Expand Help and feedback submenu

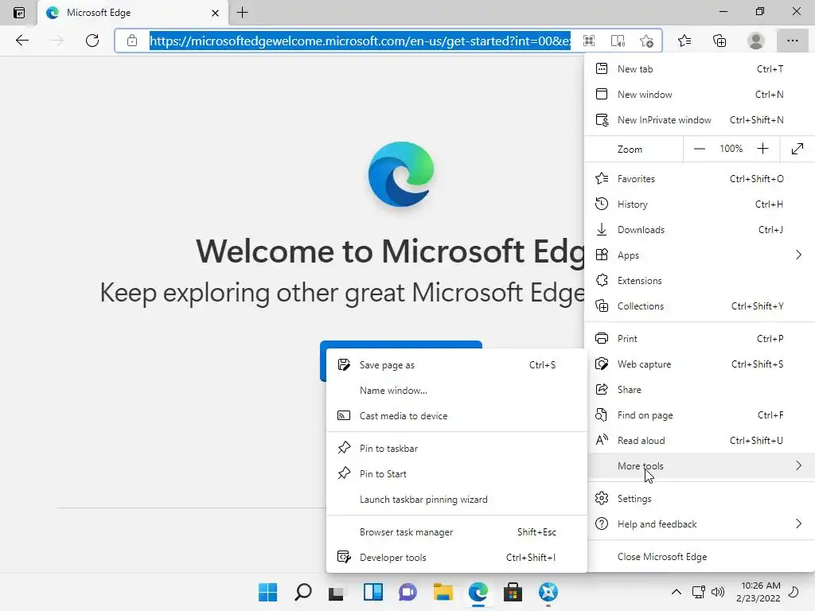tap(700, 524)
